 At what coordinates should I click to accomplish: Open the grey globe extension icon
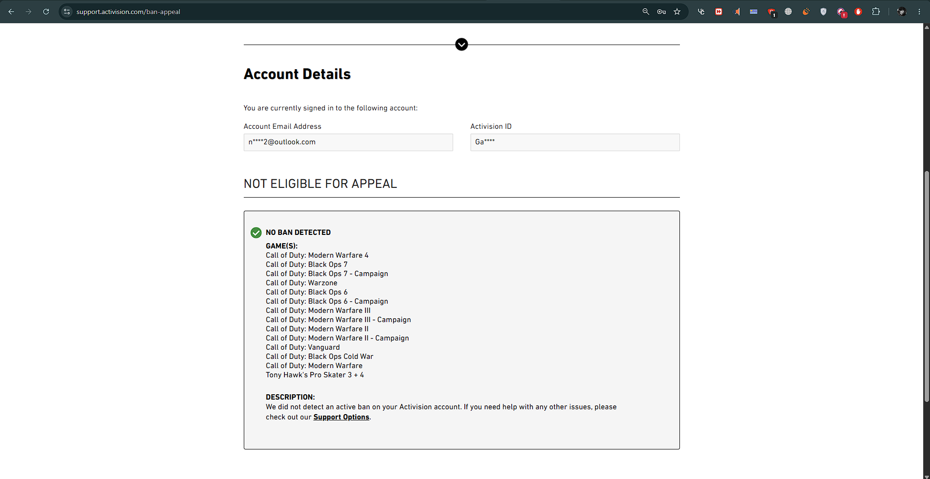click(788, 12)
